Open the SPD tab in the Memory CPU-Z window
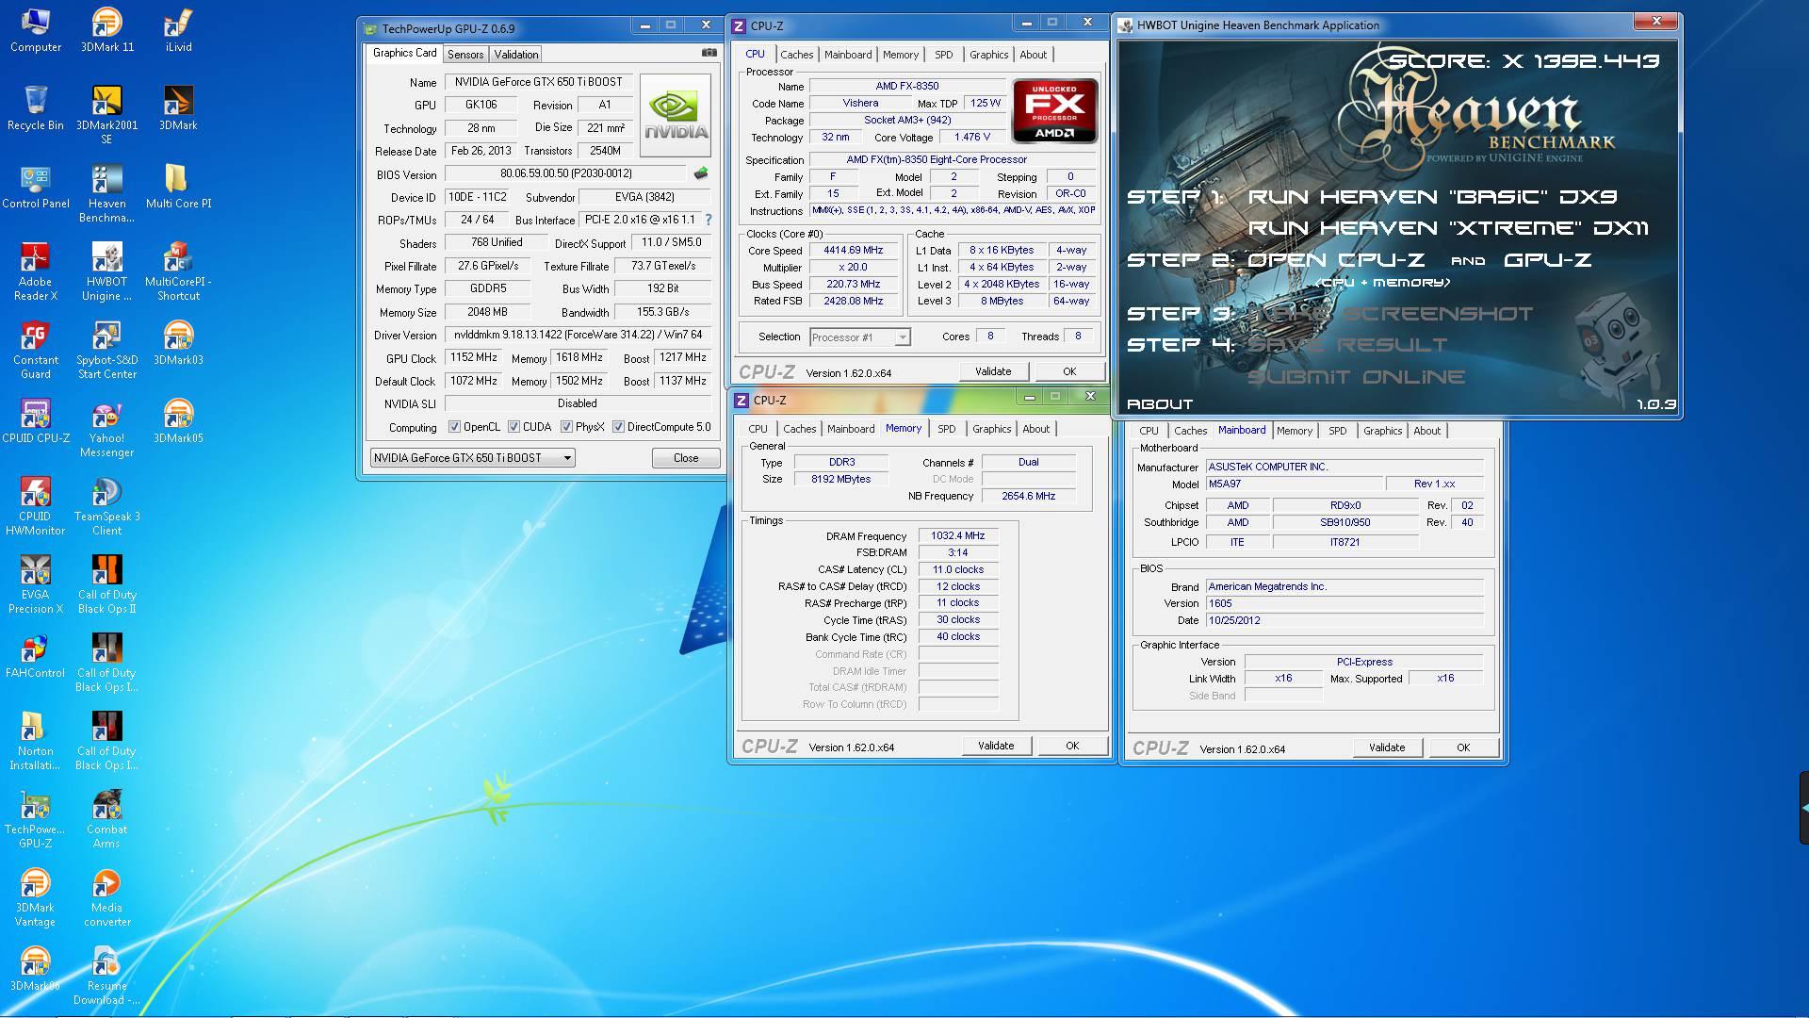 (946, 429)
